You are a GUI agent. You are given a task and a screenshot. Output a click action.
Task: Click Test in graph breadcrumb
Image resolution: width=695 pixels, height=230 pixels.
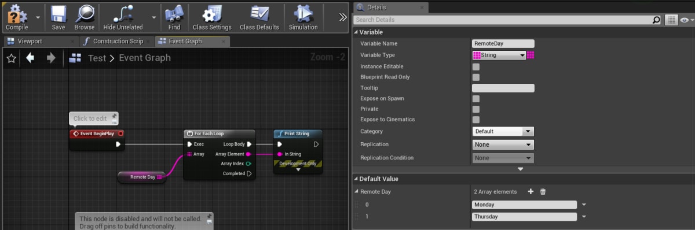[97, 58]
